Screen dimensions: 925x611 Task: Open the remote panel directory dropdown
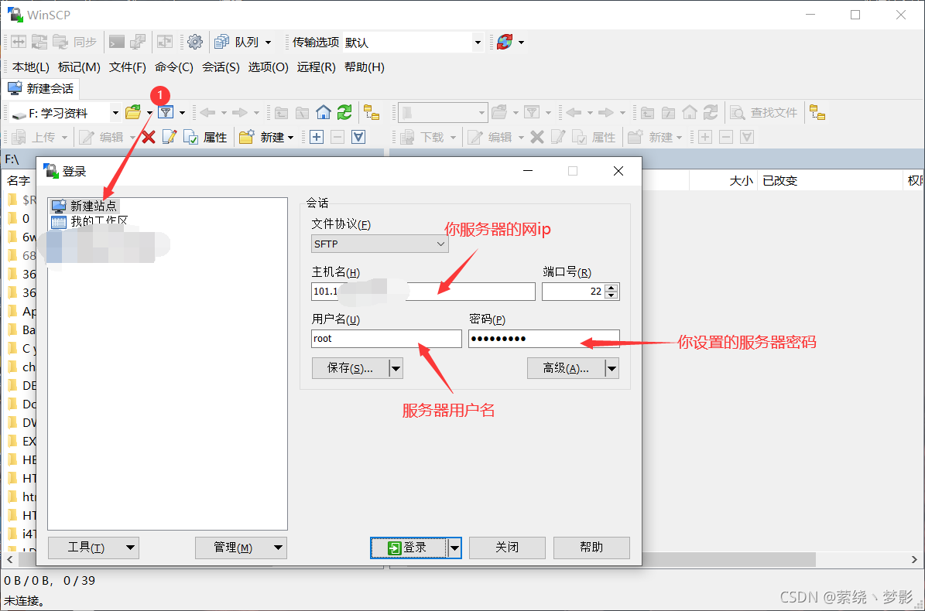click(443, 113)
